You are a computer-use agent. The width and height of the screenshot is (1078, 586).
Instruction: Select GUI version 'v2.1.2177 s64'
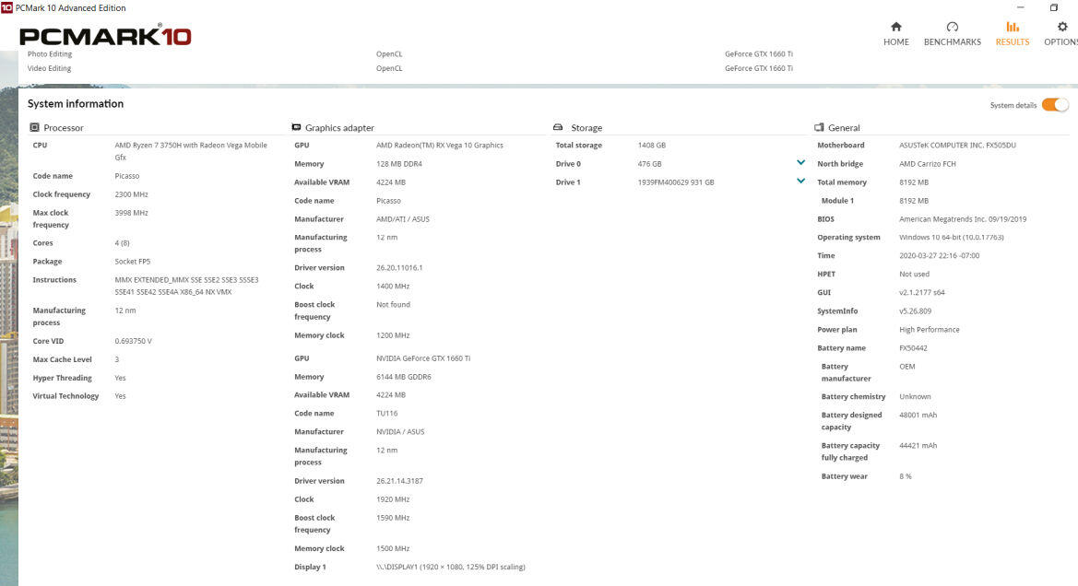click(922, 293)
